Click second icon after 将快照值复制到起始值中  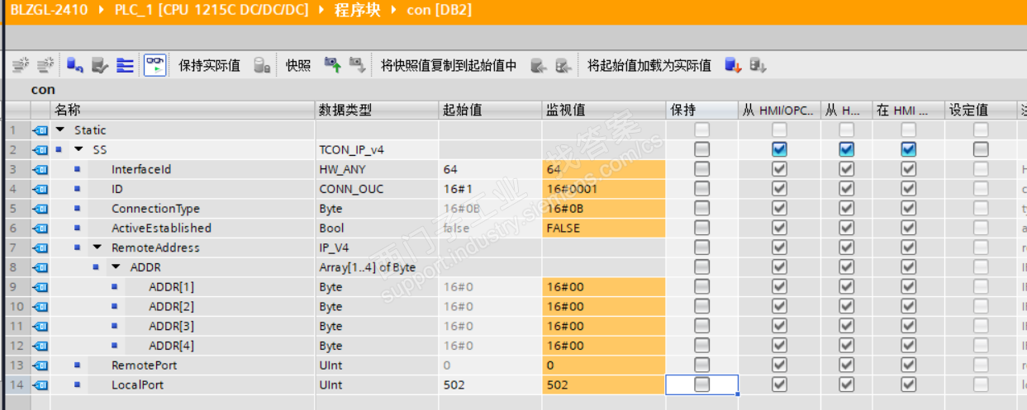coord(563,65)
